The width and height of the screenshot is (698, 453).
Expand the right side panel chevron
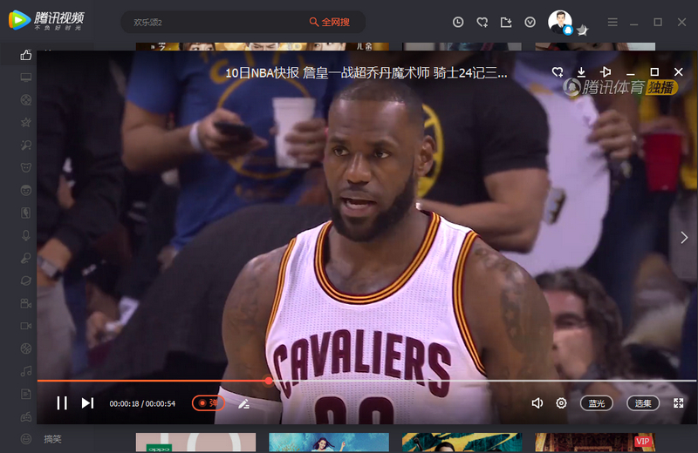684,238
